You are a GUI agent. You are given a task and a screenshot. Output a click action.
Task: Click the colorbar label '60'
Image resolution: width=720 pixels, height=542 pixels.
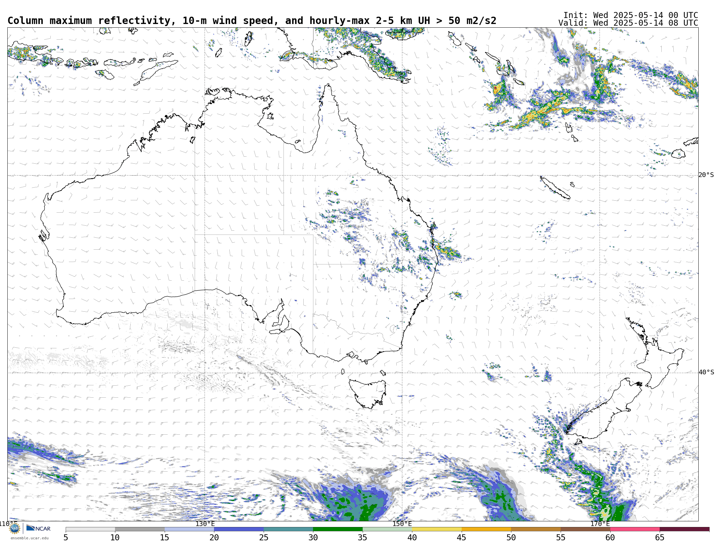point(610,538)
